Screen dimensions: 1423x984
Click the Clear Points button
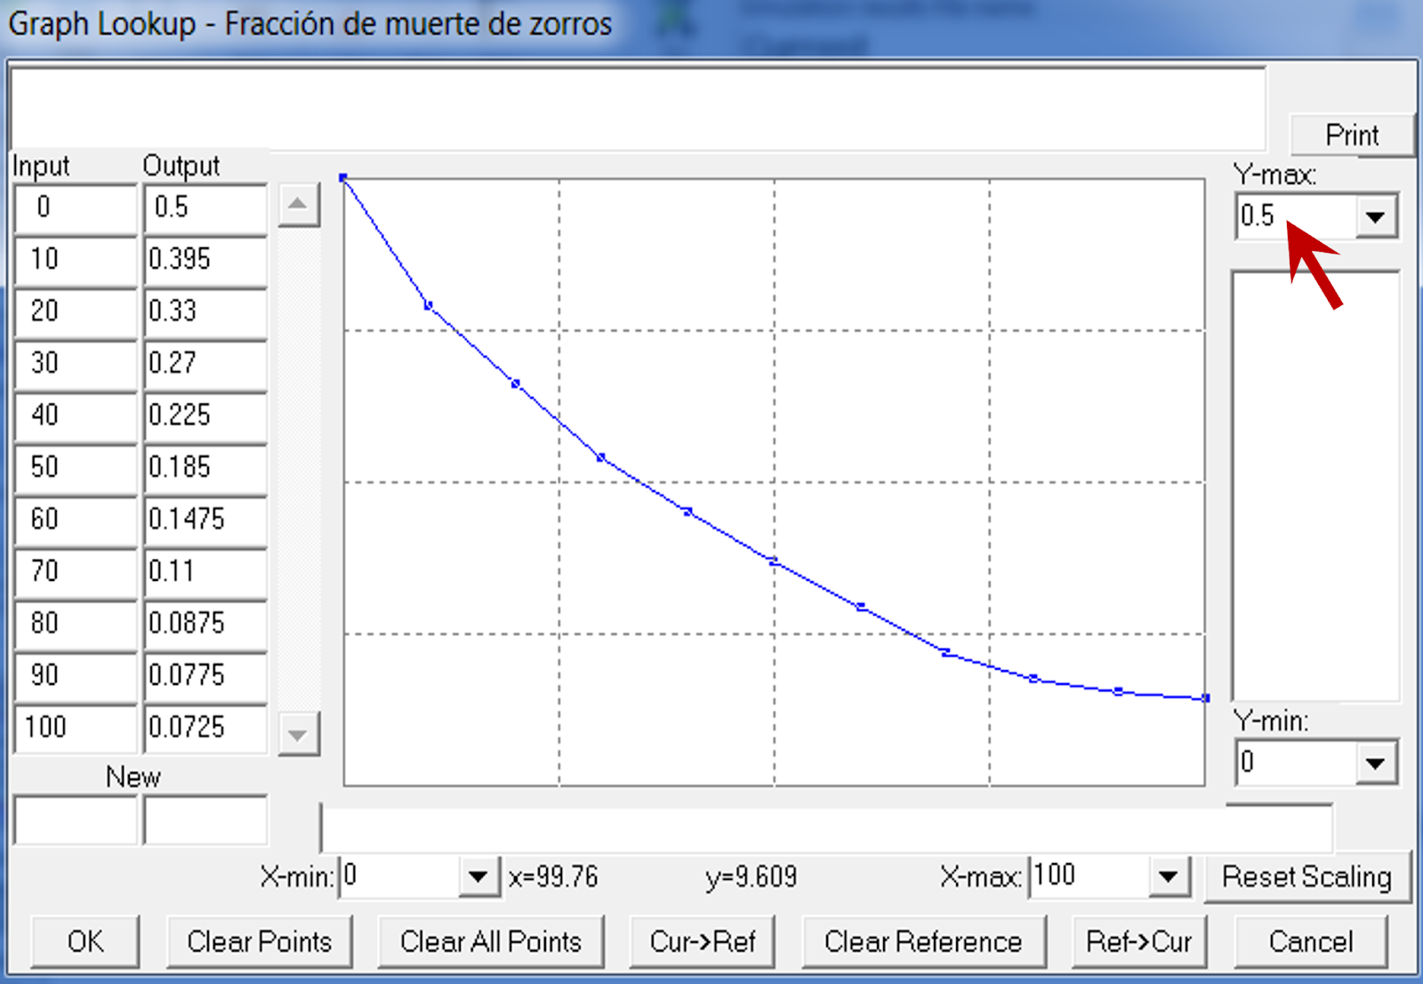pos(259,941)
